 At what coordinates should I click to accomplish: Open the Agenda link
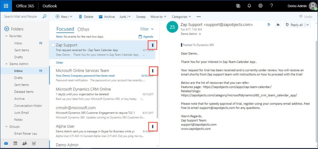click(146, 37)
